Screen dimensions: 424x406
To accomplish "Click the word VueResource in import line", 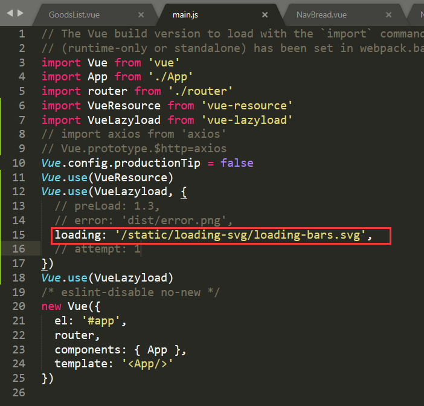I will pos(124,106).
